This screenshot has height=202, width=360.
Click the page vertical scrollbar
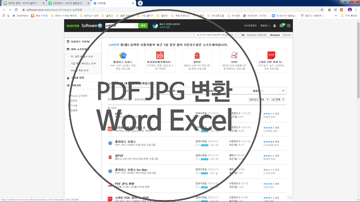coord(358,60)
